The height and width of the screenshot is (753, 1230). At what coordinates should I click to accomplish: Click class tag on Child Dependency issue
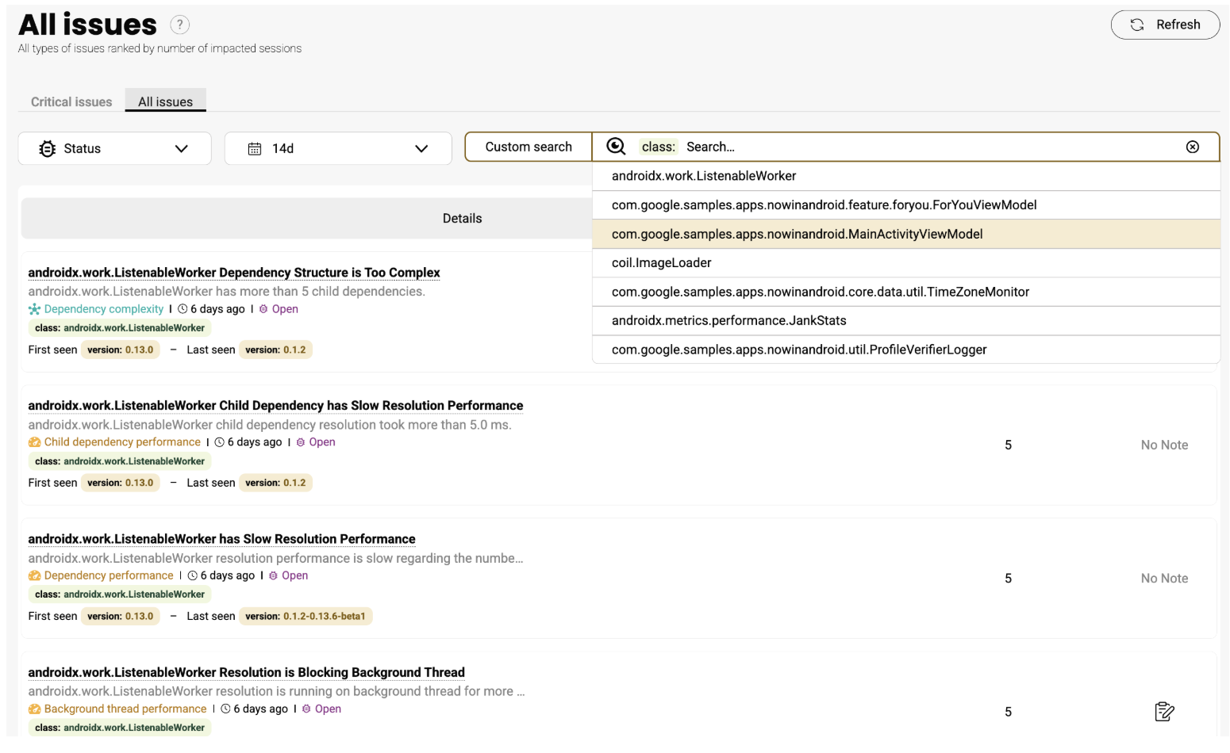click(120, 461)
